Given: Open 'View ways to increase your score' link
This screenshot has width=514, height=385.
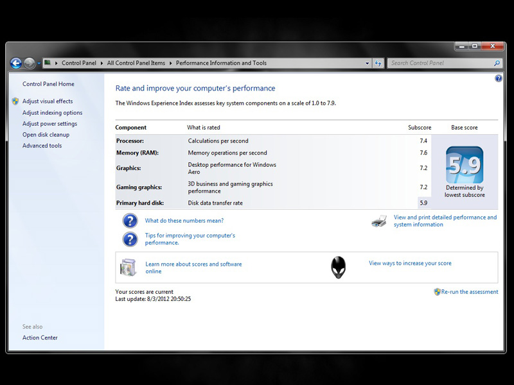Looking at the screenshot, I should (x=410, y=263).
